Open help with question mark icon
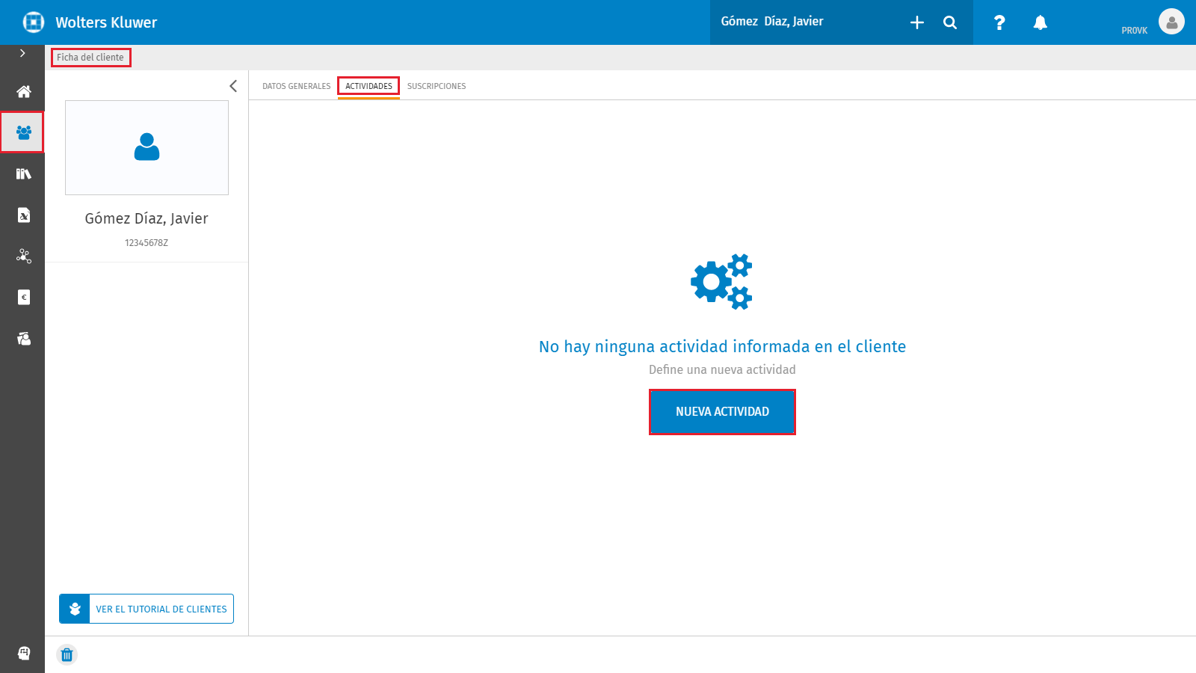 (x=999, y=22)
